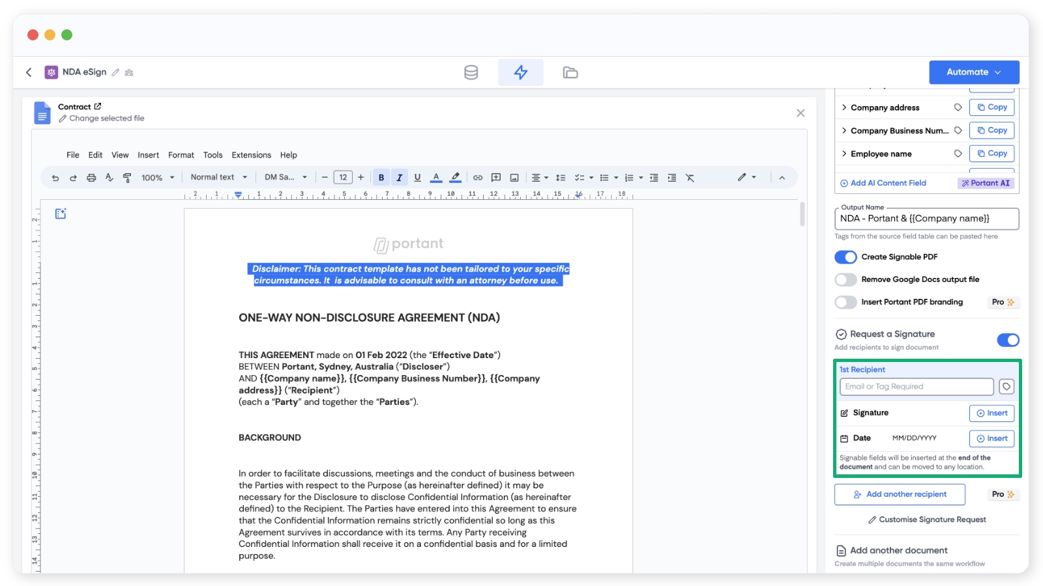Click the undo icon in toolbar
1043x586 pixels.
[x=55, y=178]
